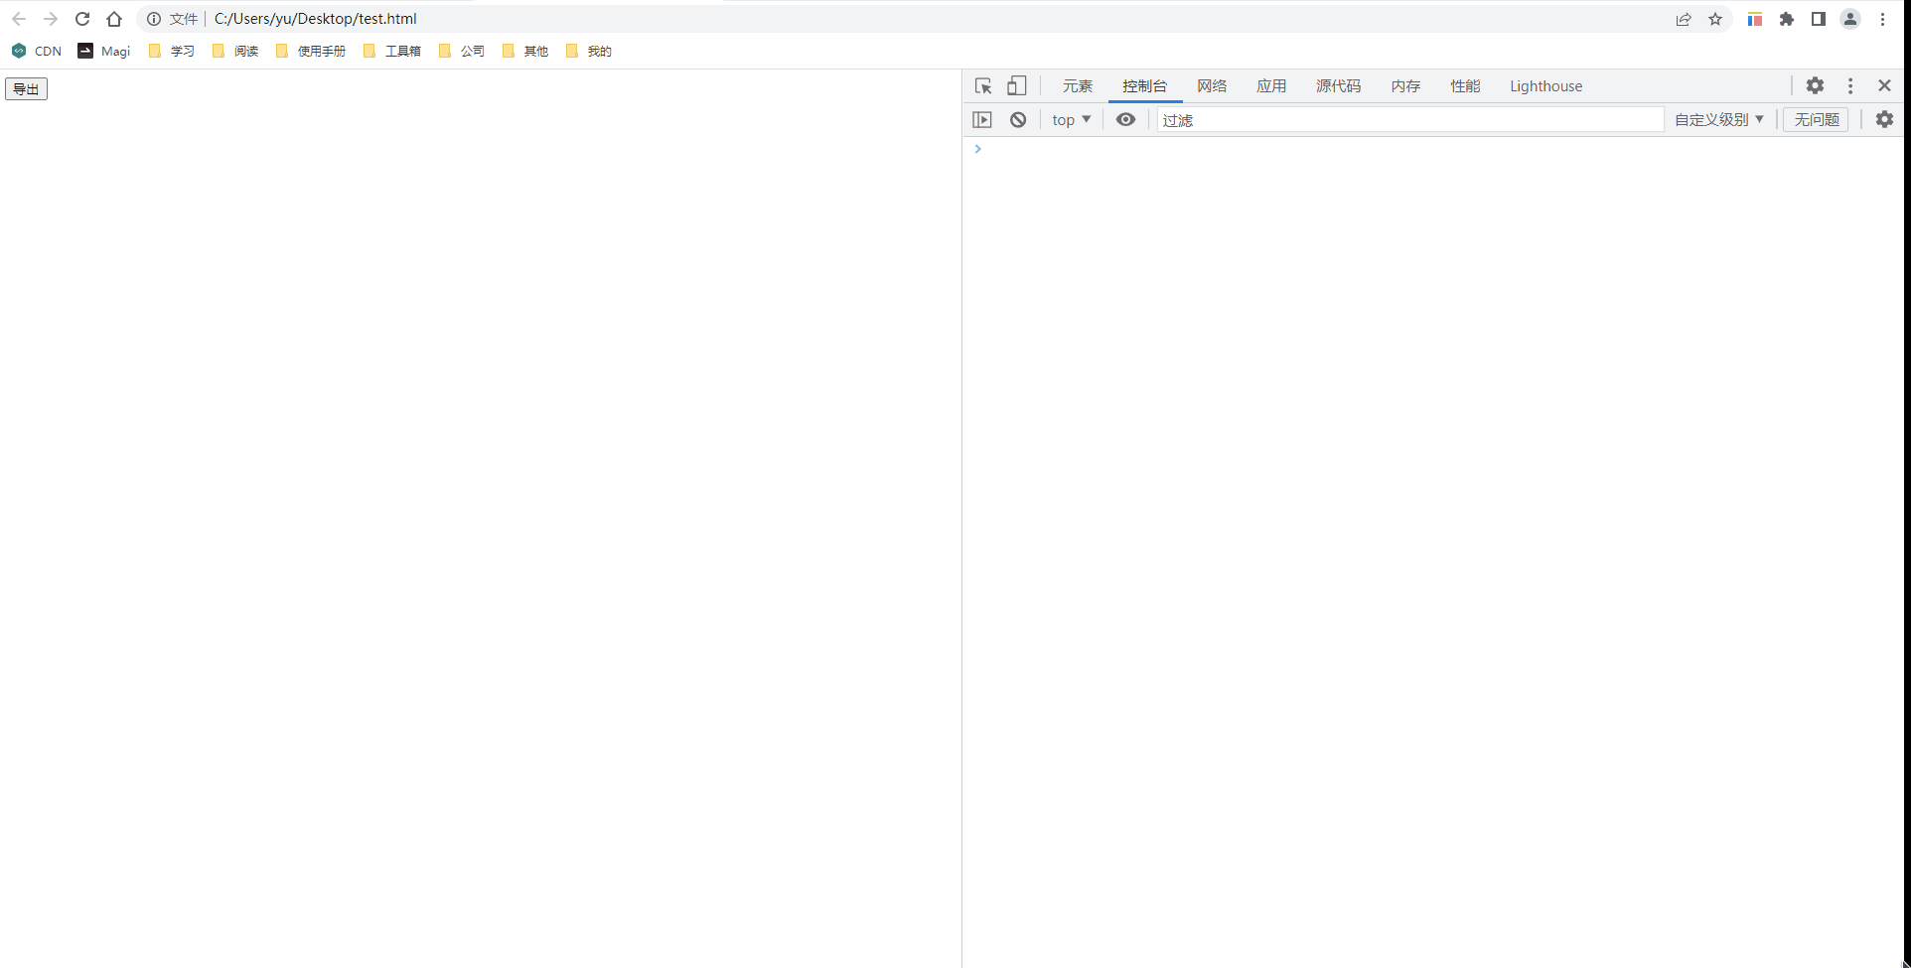Click the 过滤 filter input
Screen dimensions: 1911x968
coord(1410,119)
